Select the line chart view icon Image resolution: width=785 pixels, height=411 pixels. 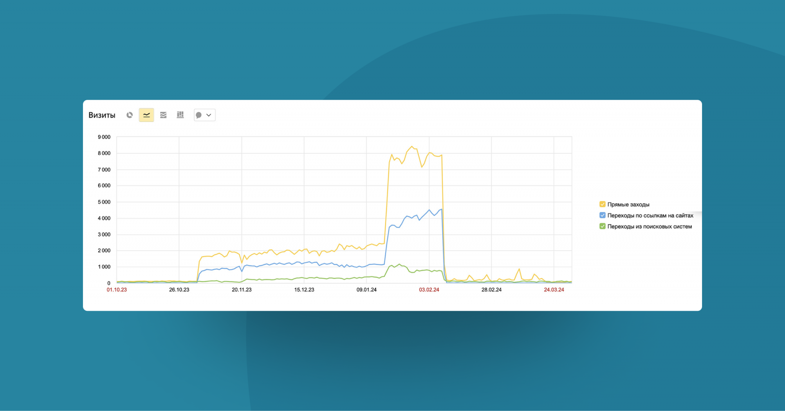(146, 115)
